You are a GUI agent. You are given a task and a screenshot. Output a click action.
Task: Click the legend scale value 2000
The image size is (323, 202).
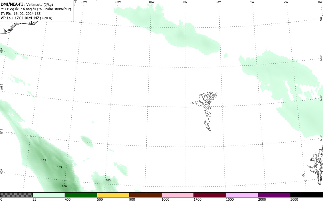pyautogui.click(x=262, y=199)
